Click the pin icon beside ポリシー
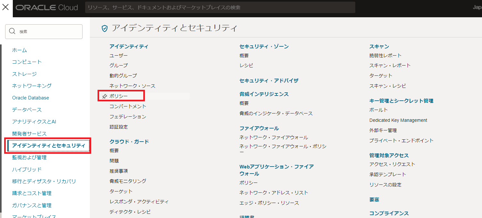This screenshot has height=218, width=482. pyautogui.click(x=104, y=96)
